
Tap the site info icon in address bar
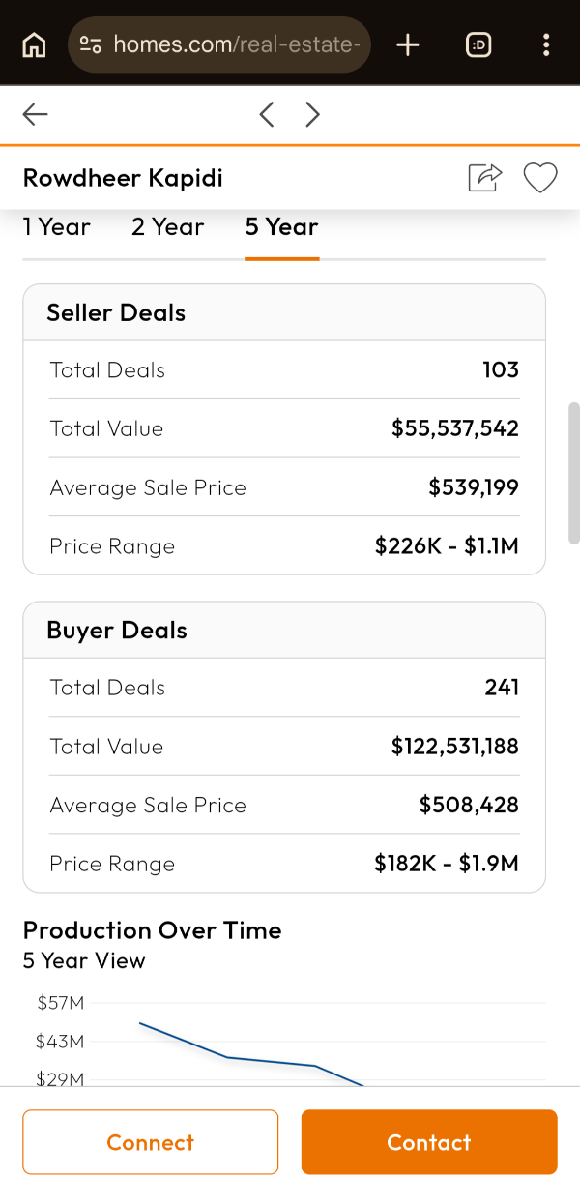91,44
